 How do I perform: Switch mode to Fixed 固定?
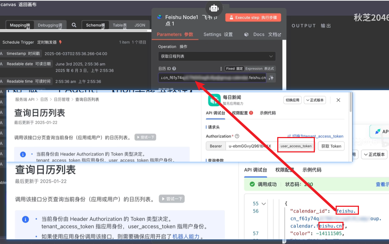[x=235, y=69]
